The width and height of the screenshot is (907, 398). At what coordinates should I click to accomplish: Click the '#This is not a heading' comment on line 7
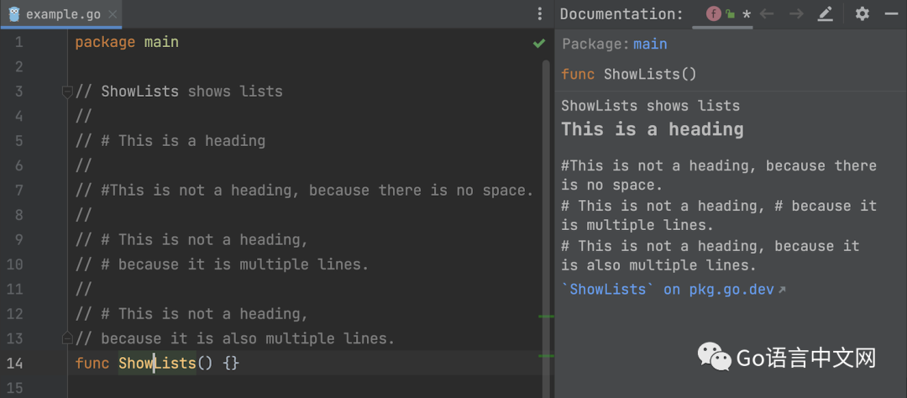coord(305,191)
